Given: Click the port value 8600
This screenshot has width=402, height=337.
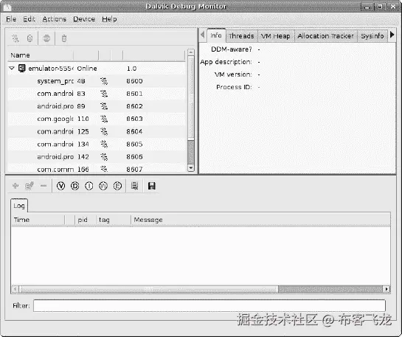Looking at the screenshot, I should pos(134,81).
